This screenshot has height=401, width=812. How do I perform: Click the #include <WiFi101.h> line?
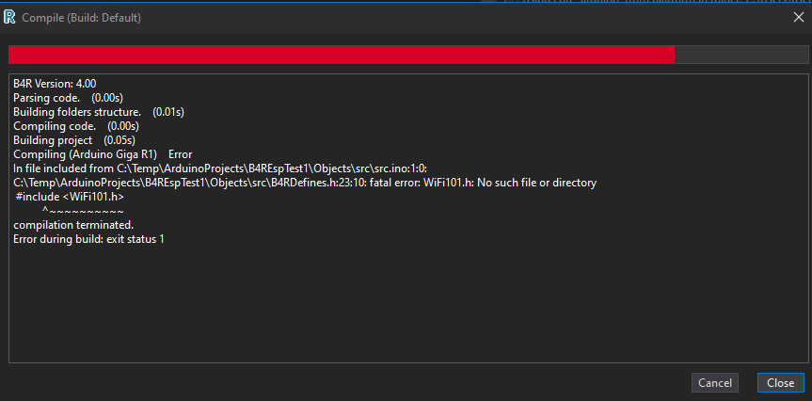pos(70,197)
